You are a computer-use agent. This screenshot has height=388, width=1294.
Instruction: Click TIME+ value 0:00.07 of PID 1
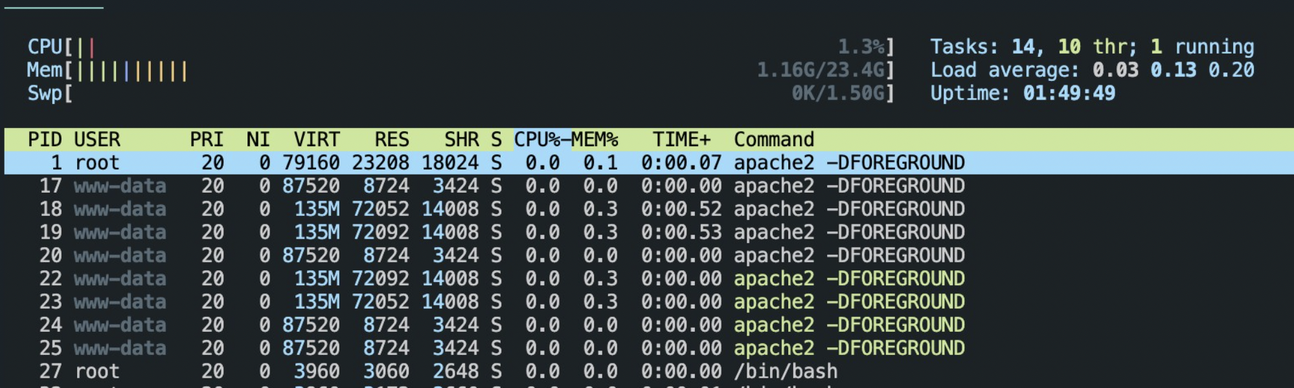(x=681, y=163)
